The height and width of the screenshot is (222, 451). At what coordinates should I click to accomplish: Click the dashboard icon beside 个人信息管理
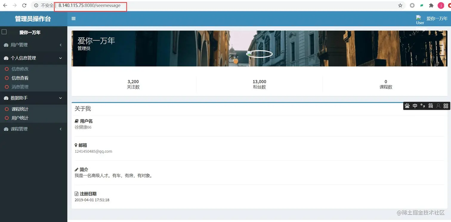coord(6,58)
